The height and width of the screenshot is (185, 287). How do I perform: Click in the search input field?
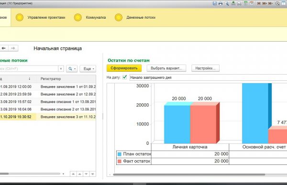coord(29,69)
